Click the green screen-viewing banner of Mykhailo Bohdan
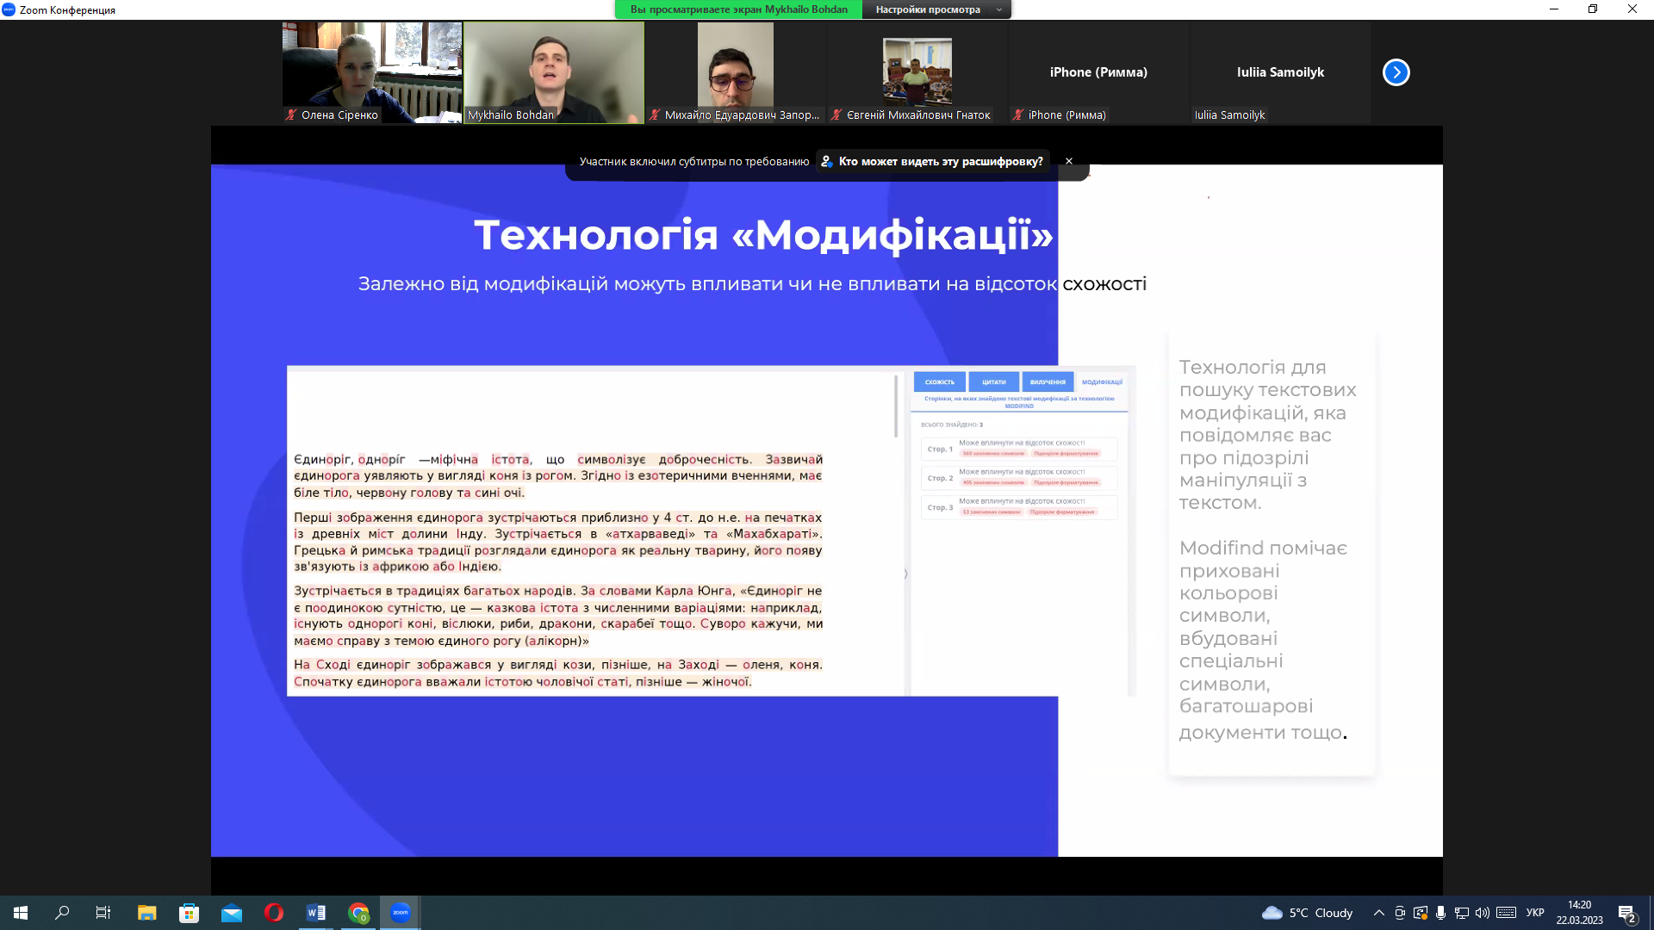 click(x=739, y=9)
